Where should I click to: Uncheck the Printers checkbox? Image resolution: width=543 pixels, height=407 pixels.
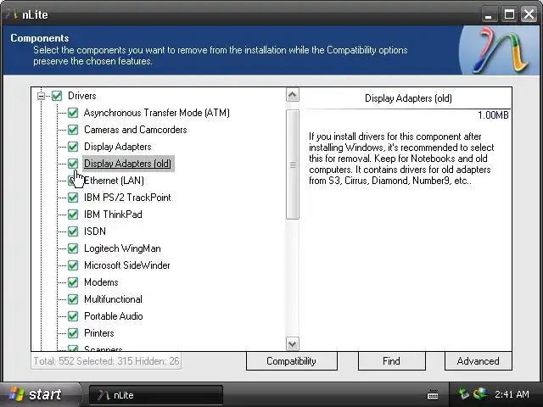(73, 333)
